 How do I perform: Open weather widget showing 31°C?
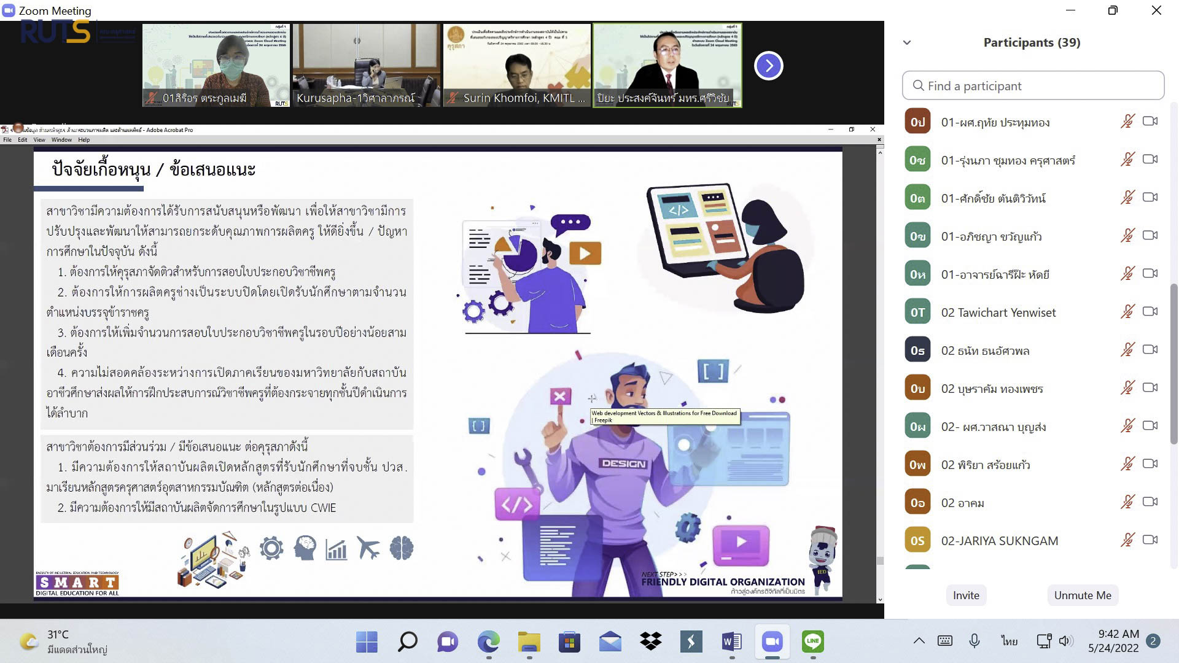(63, 642)
